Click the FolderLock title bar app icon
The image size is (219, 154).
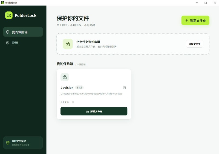pyautogui.click(x=2, y=2)
